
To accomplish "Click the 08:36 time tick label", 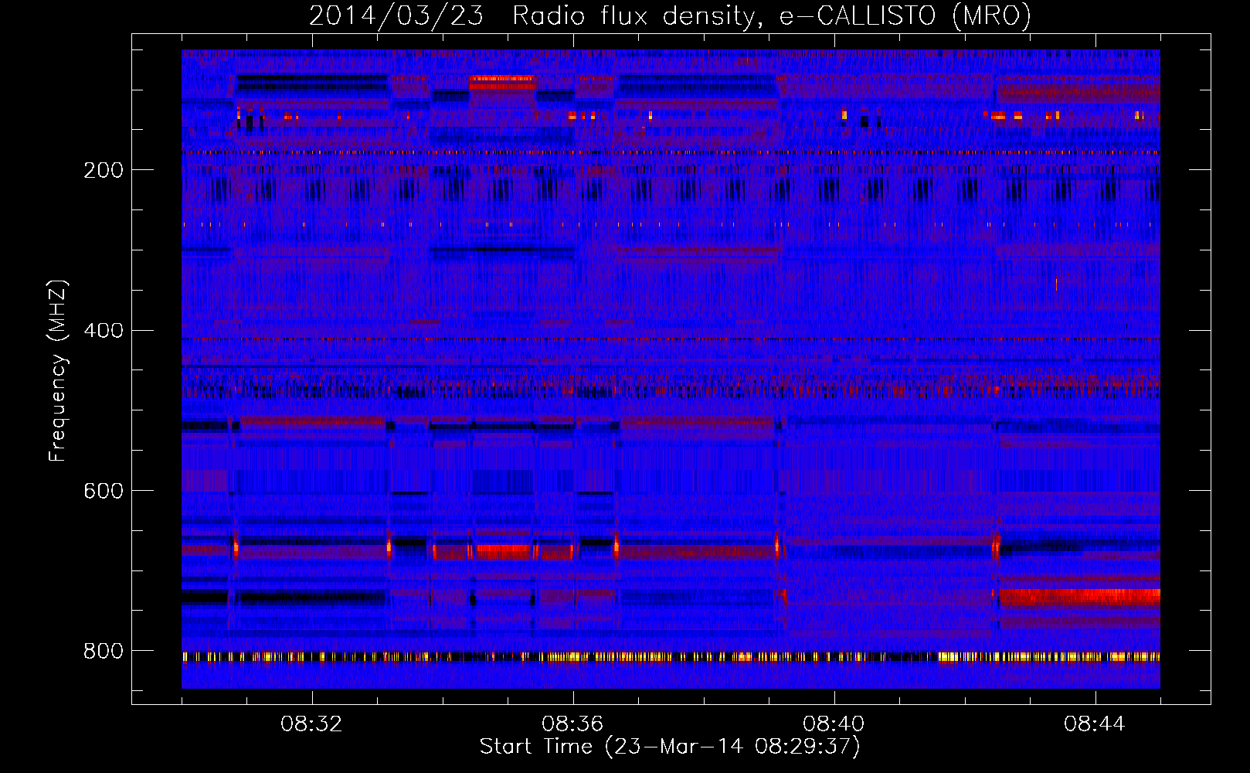I will coord(572,724).
